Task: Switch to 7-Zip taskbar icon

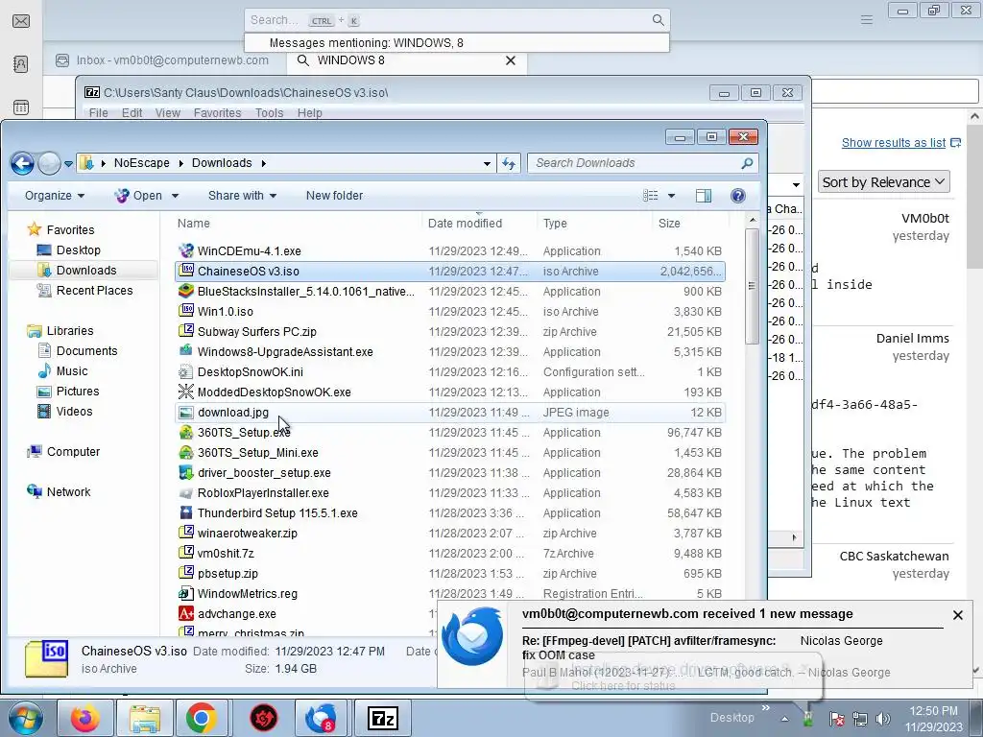Action: pos(383,718)
